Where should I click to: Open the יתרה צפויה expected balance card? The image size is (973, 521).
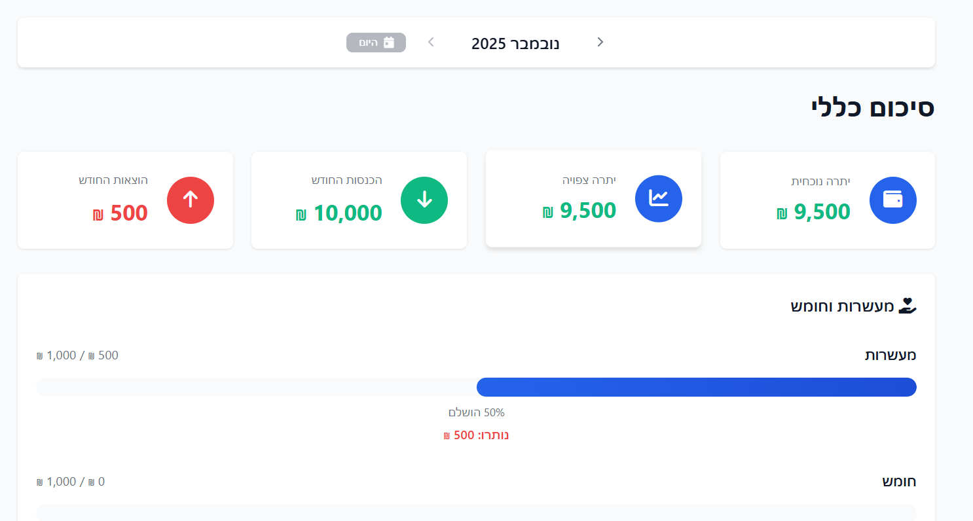pyautogui.click(x=593, y=199)
